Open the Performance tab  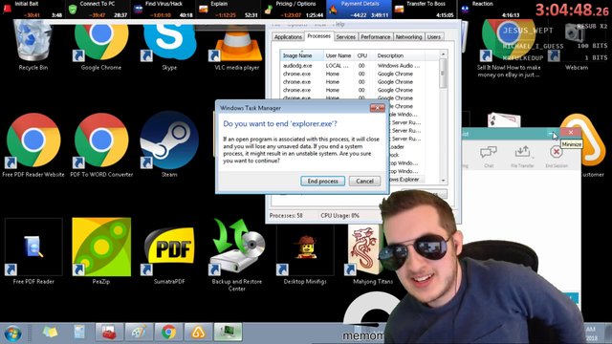click(376, 36)
